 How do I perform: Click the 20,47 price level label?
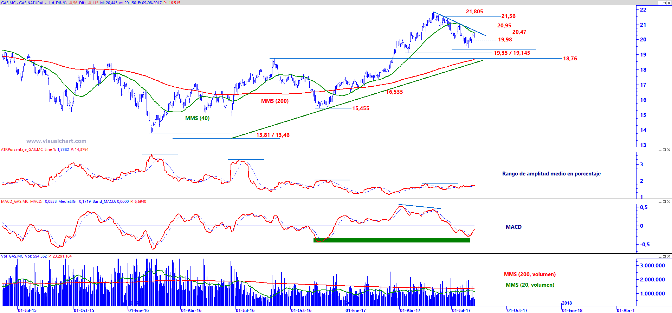click(x=519, y=32)
